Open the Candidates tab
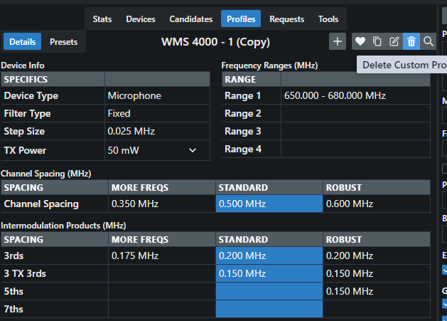The width and height of the screenshot is (447, 321). click(190, 19)
